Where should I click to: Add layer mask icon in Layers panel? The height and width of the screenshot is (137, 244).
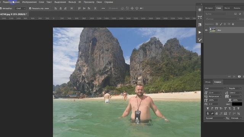click(x=239, y=76)
